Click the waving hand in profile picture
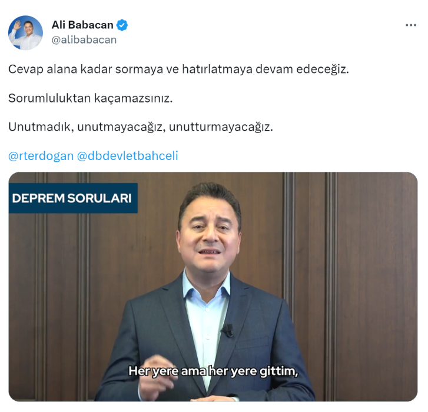The height and width of the screenshot is (412, 428). tap(17, 26)
